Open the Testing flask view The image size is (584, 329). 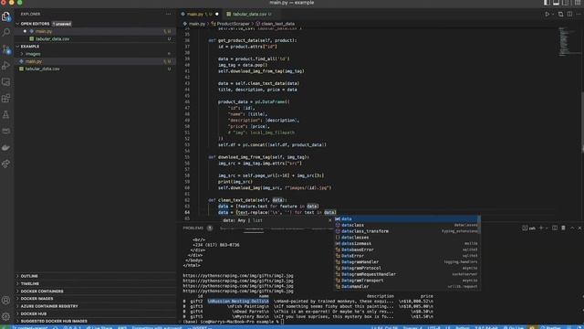tap(6, 114)
